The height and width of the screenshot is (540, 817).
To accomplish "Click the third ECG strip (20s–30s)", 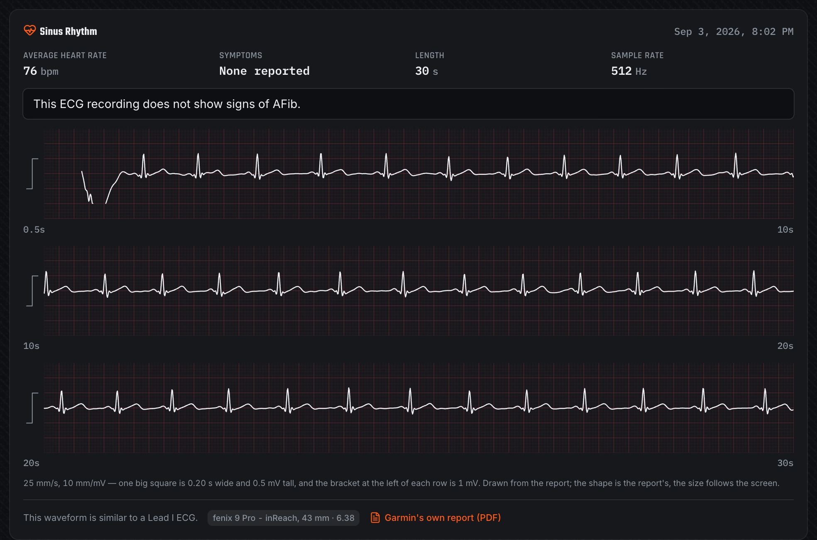I will click(419, 408).
